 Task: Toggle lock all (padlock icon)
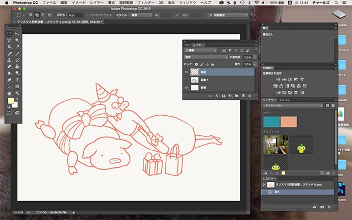click(212, 64)
